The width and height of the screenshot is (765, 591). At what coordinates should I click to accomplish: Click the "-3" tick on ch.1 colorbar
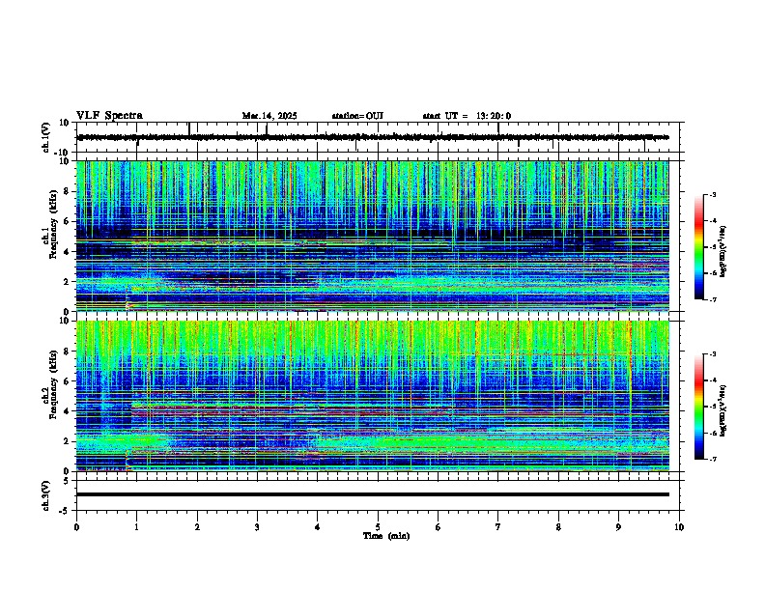tap(712, 195)
